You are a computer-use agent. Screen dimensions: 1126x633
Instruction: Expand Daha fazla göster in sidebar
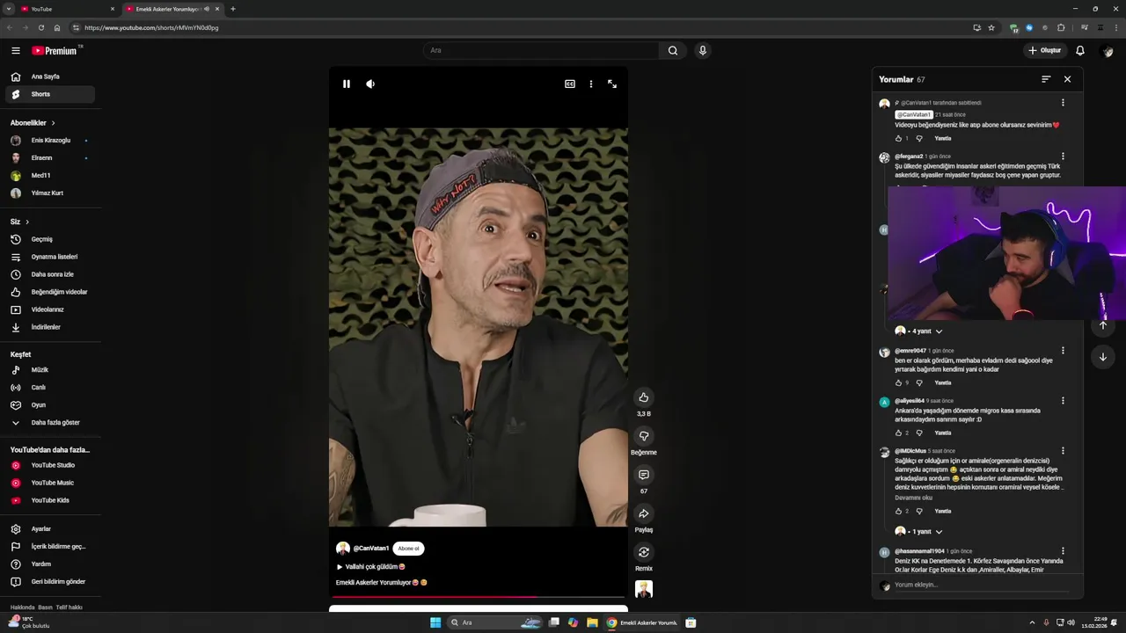[x=49, y=423]
